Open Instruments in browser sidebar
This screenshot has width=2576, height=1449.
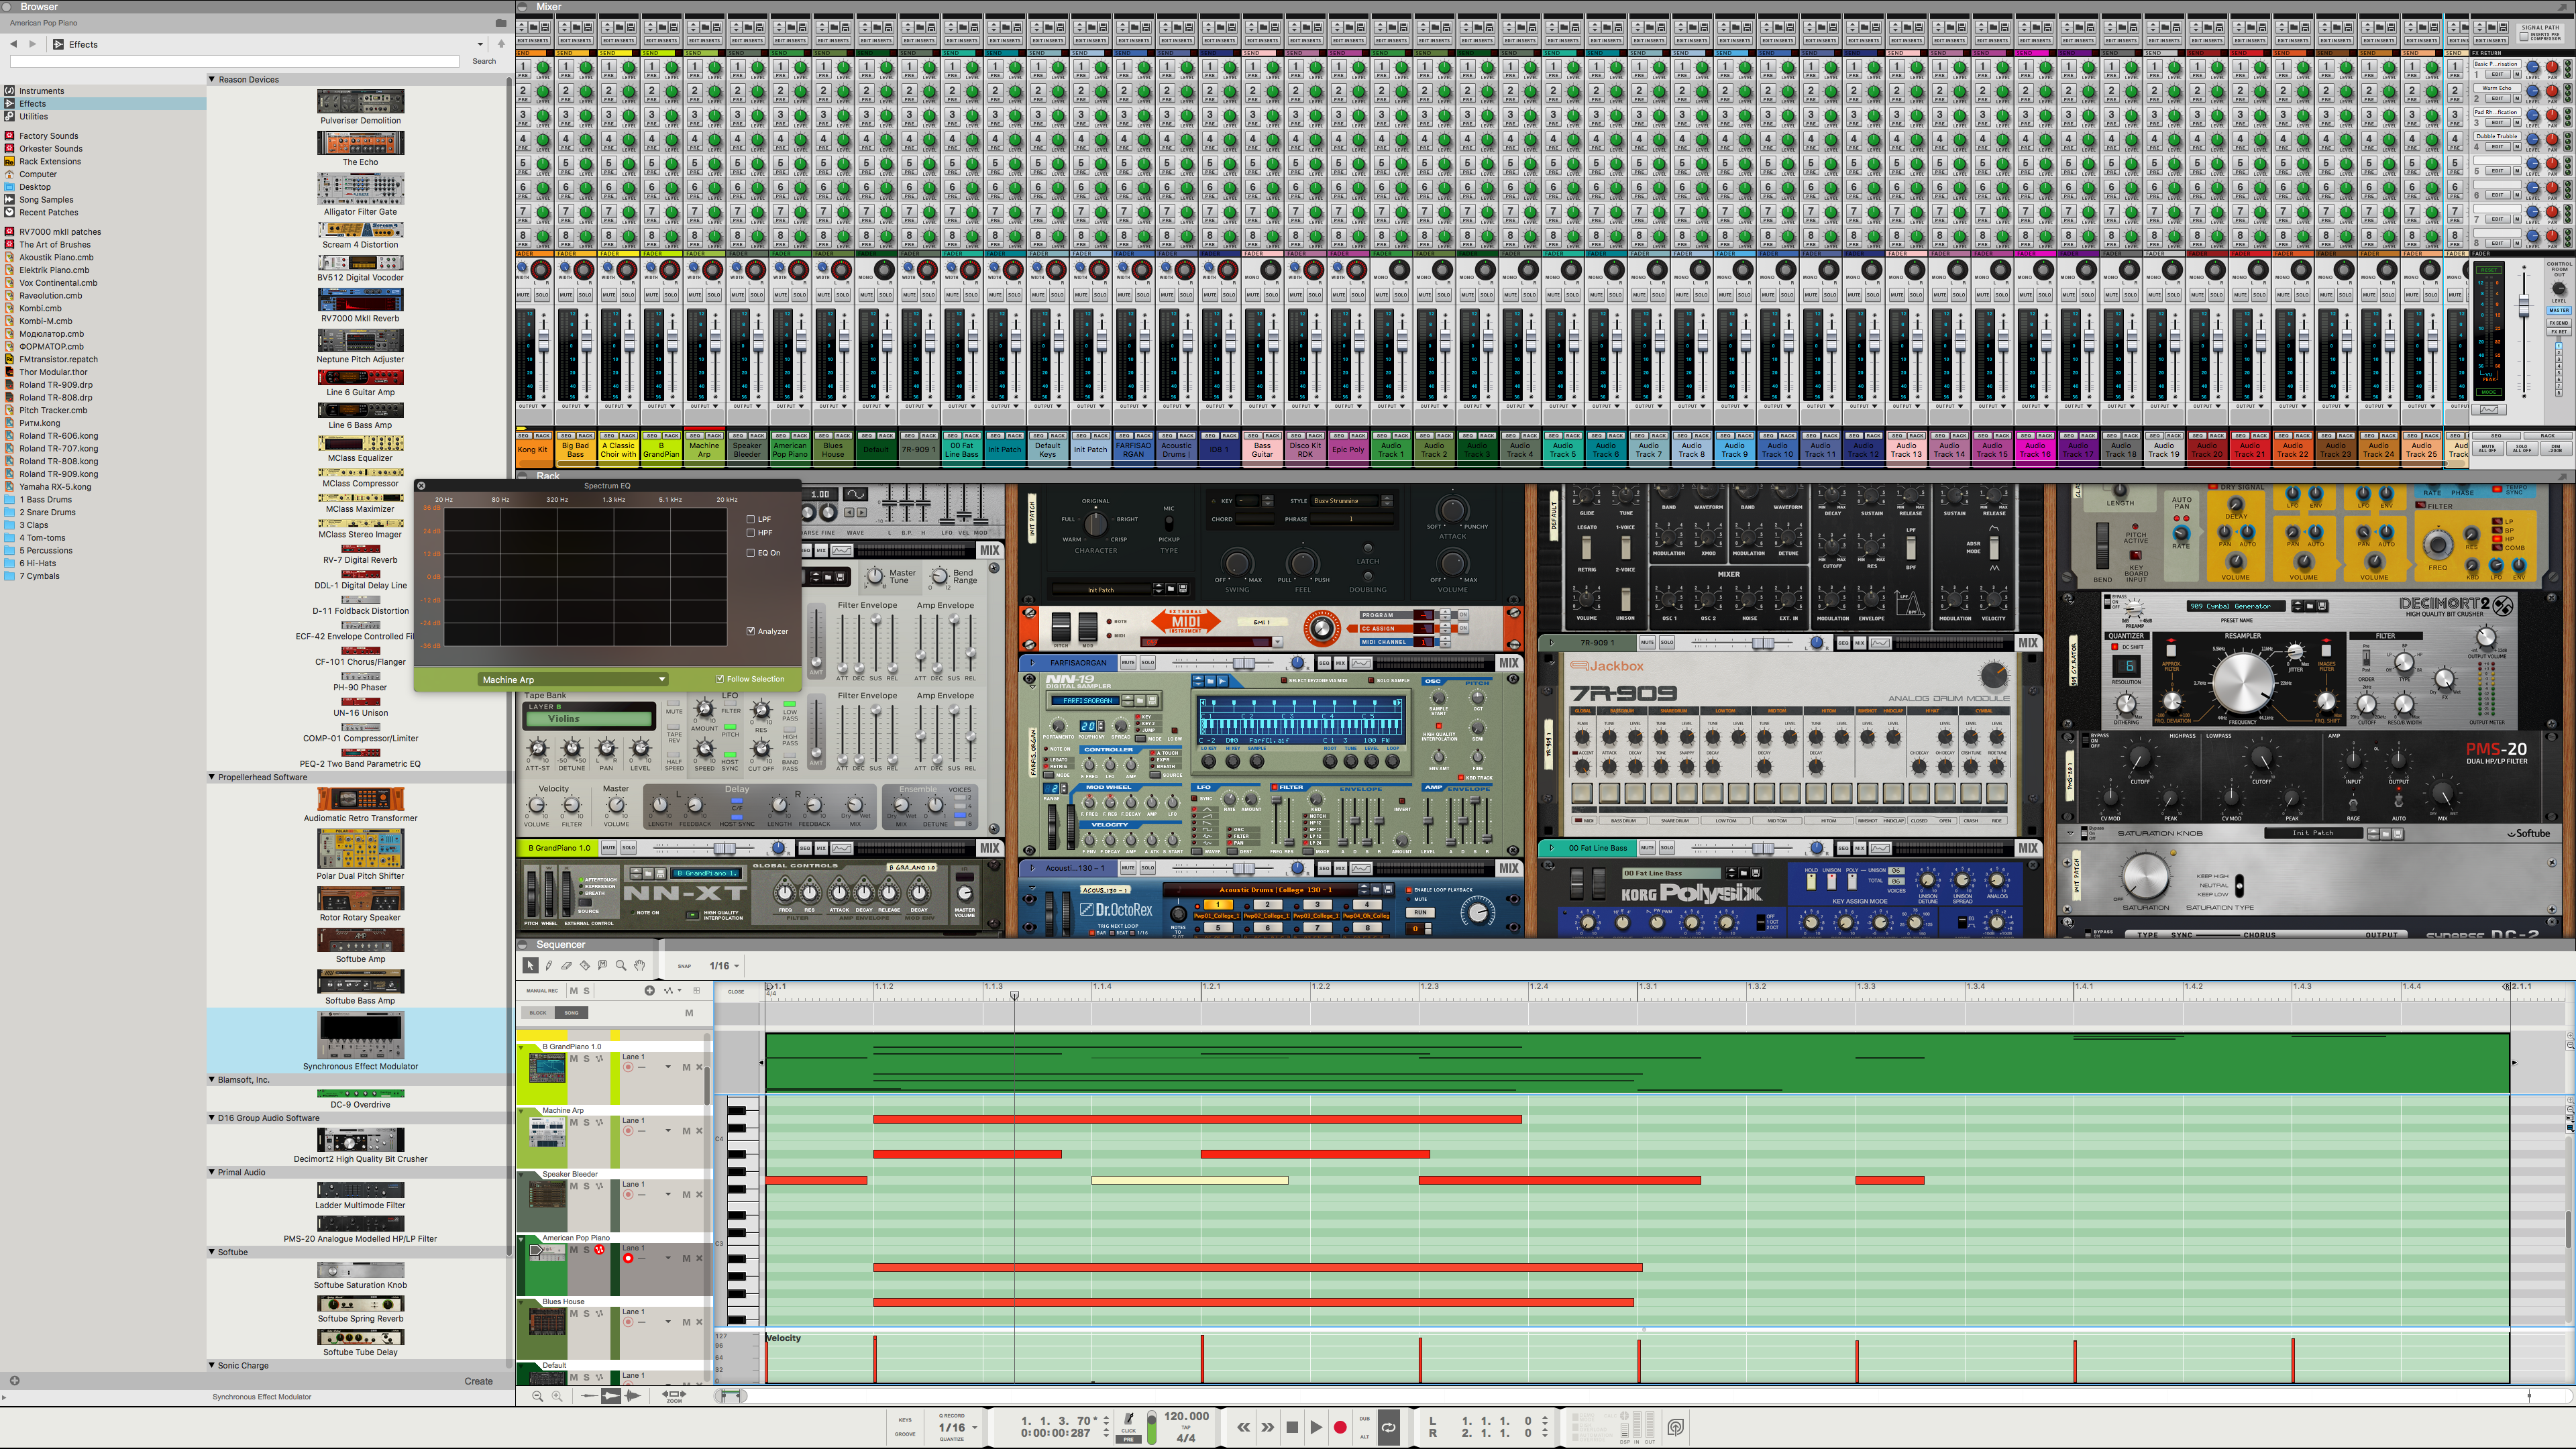[x=41, y=91]
